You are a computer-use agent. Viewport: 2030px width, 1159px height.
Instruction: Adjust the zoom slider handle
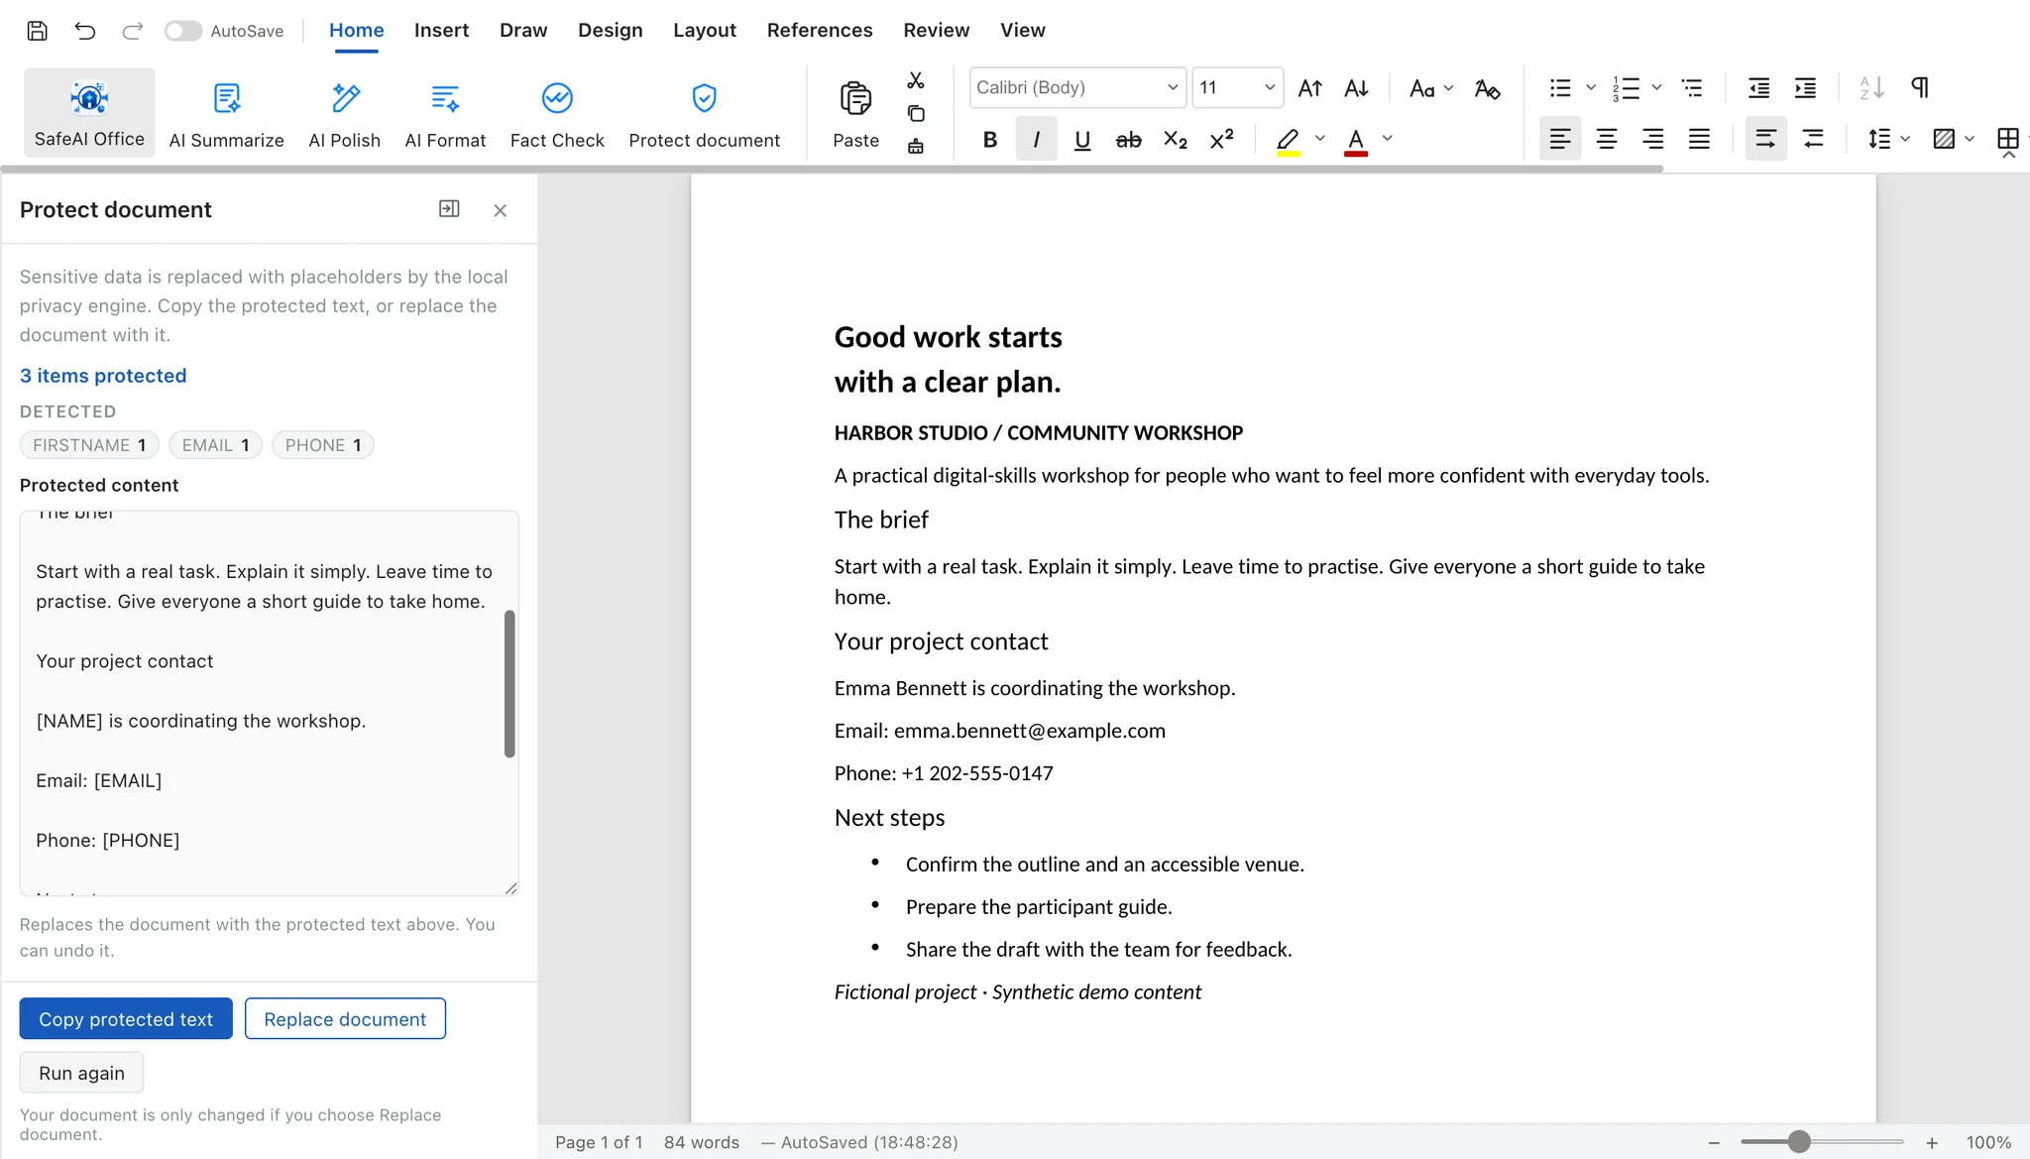coord(1799,1142)
